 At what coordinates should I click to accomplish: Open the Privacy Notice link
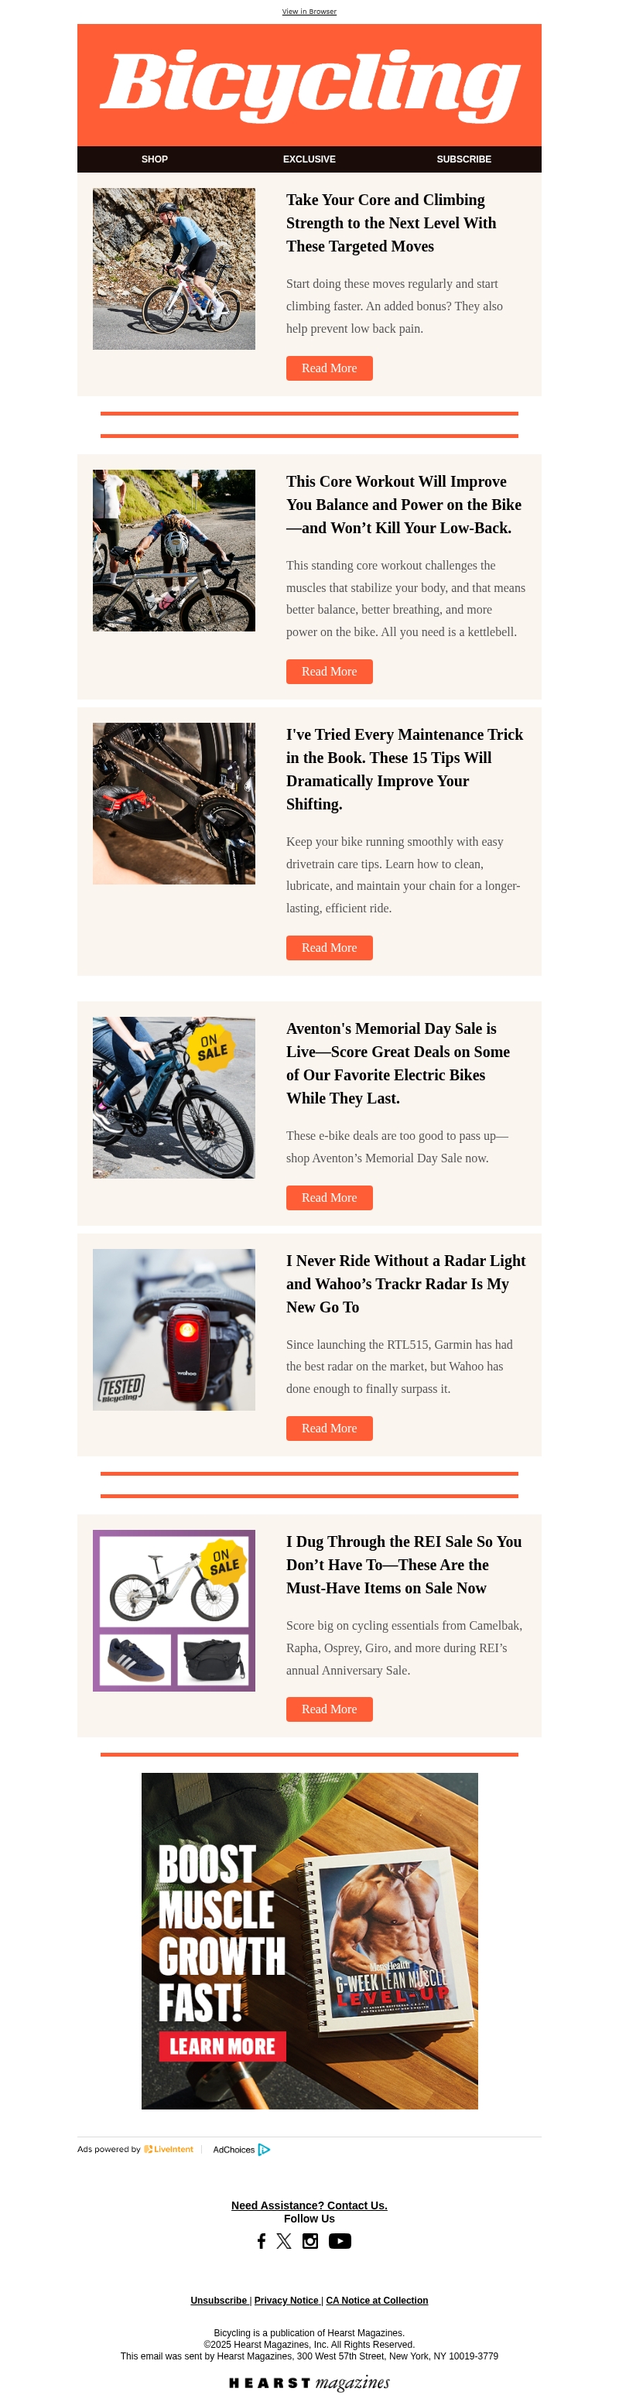pyautogui.click(x=286, y=2301)
